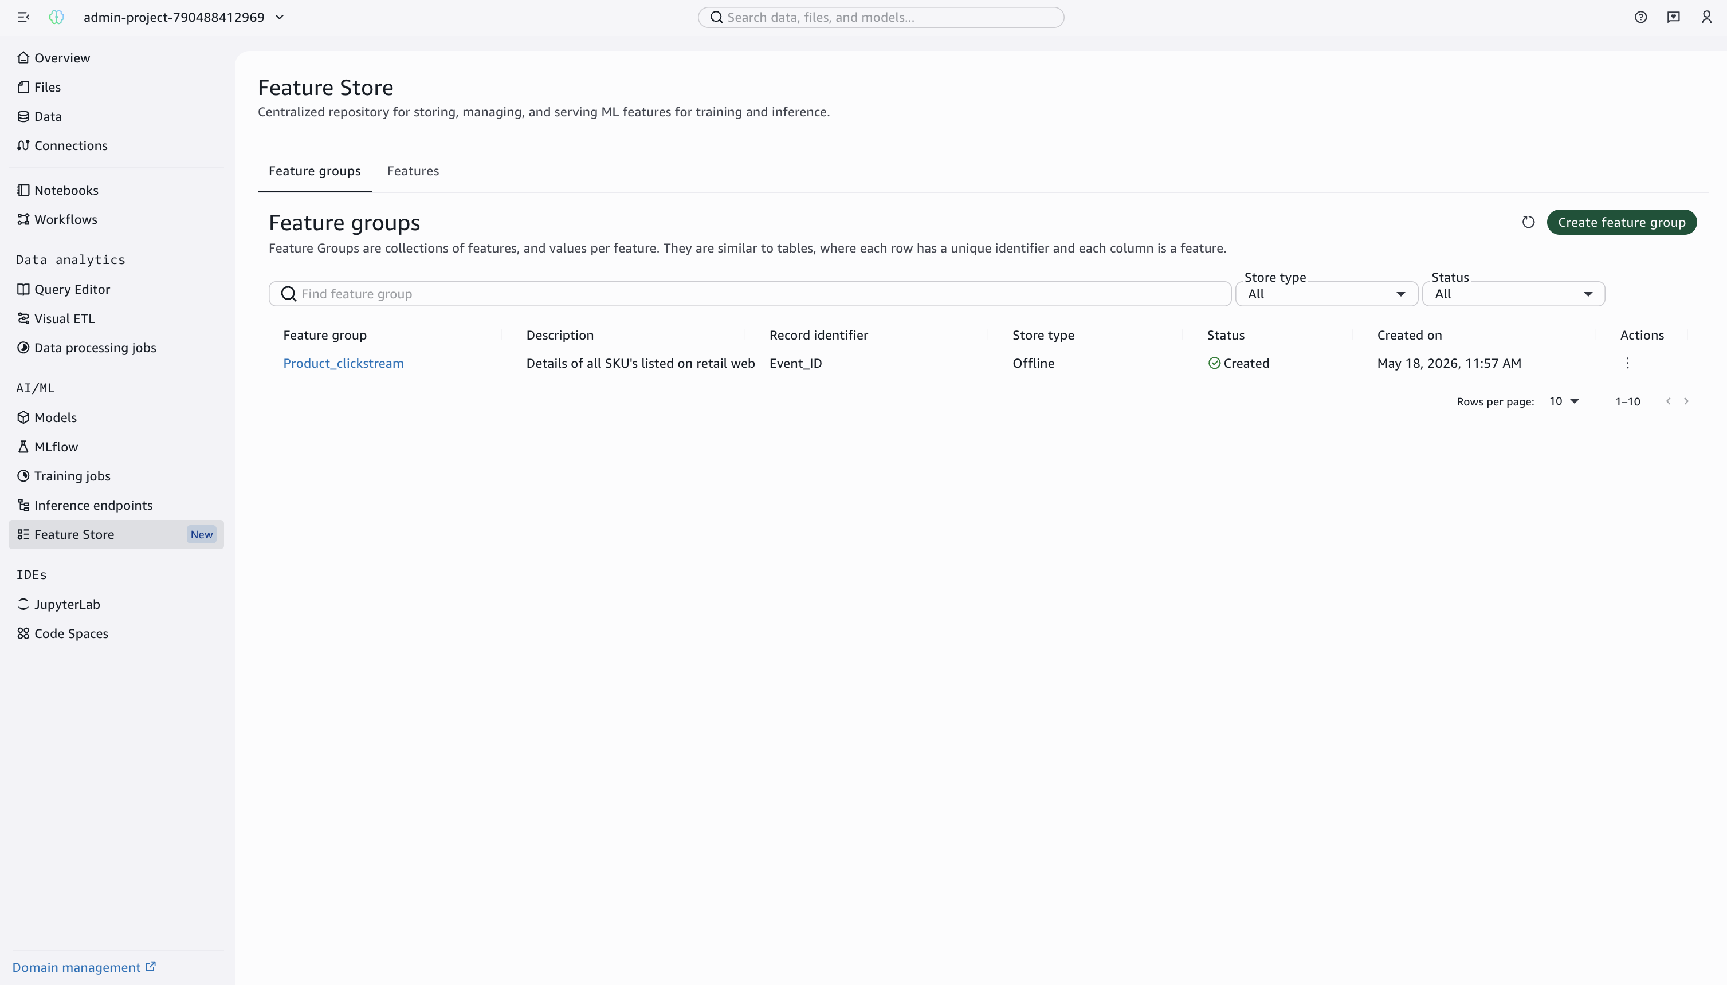Image resolution: width=1727 pixels, height=985 pixels.
Task: Click the JupyterLab icon
Action: tap(23, 604)
